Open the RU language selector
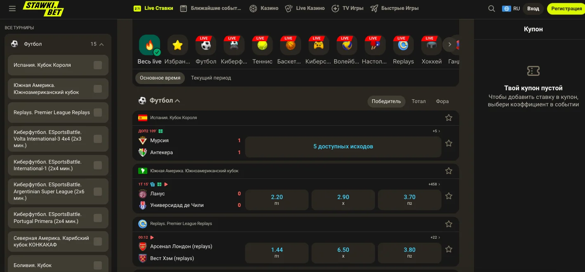Screen dimensions: 585x272 (511, 9)
